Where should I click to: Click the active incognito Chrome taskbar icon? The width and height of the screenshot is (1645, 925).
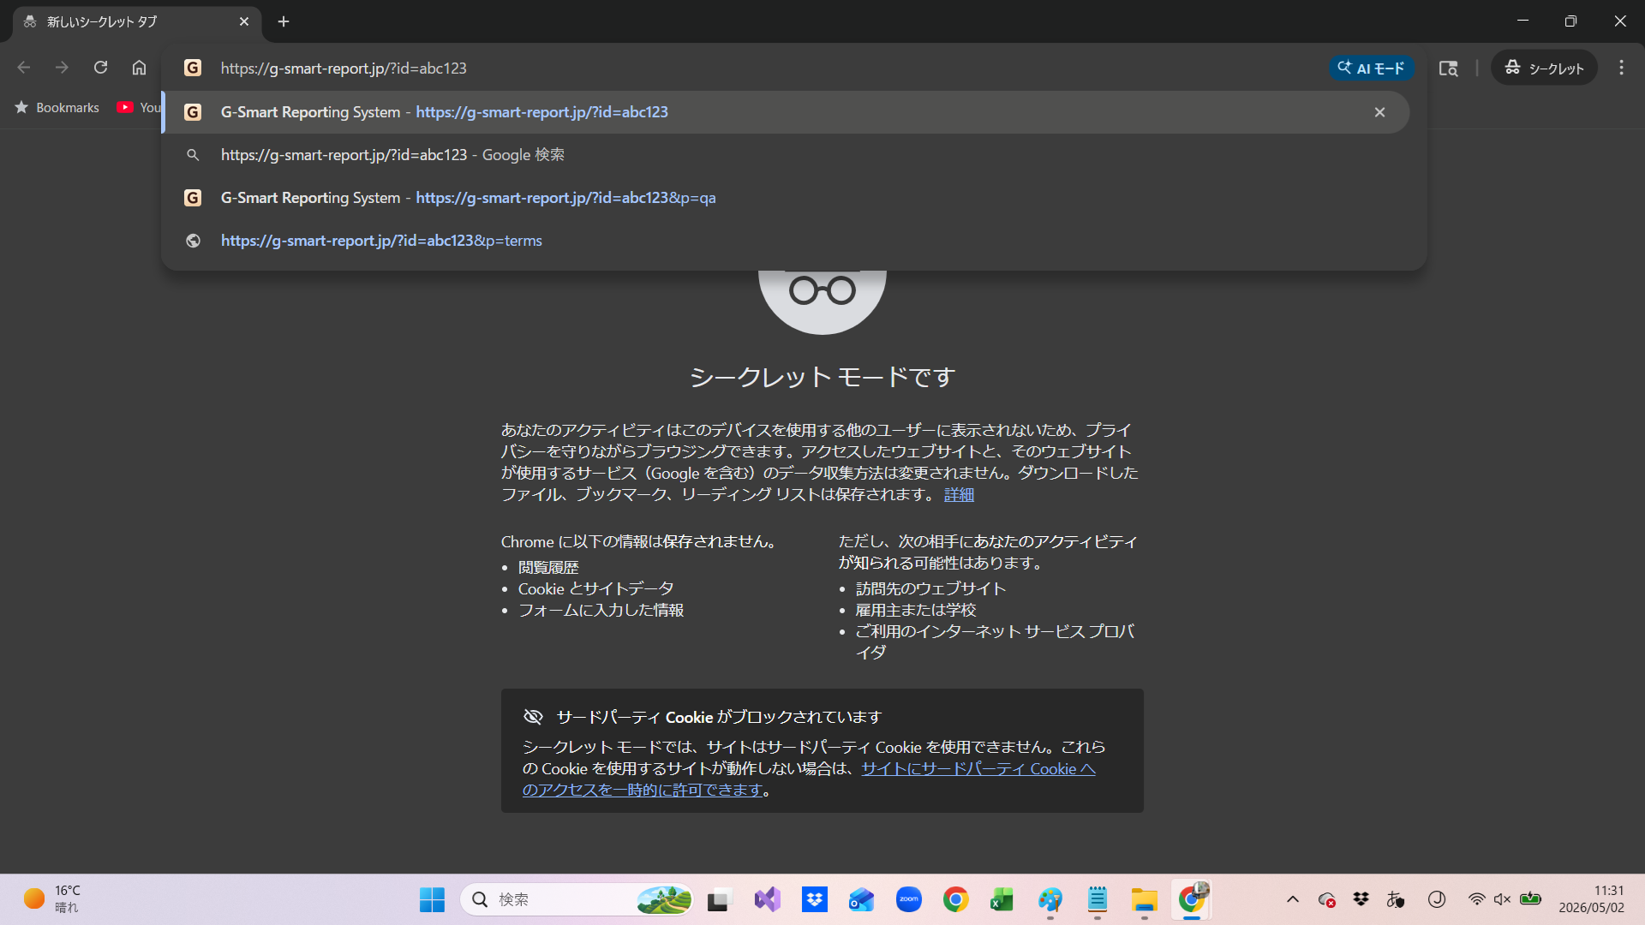coord(1192,899)
